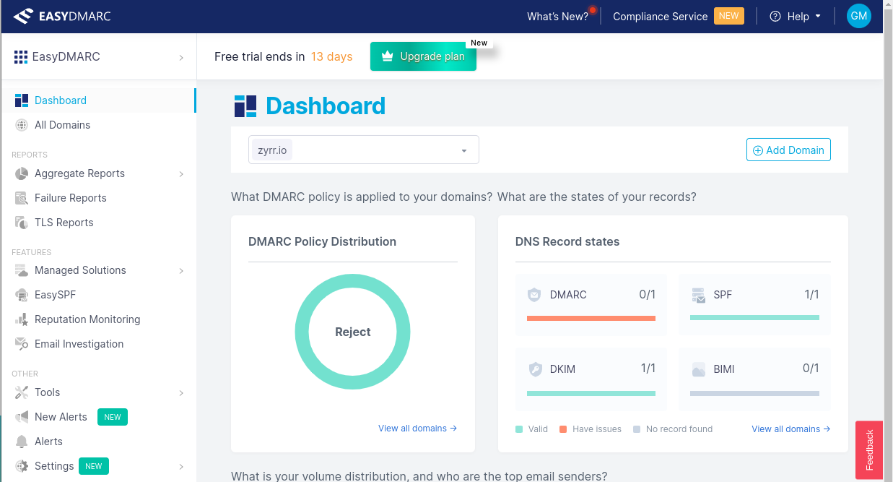Click the Help question mark icon

pyautogui.click(x=775, y=15)
